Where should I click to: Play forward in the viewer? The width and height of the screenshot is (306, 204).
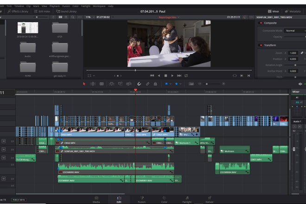click(172, 76)
